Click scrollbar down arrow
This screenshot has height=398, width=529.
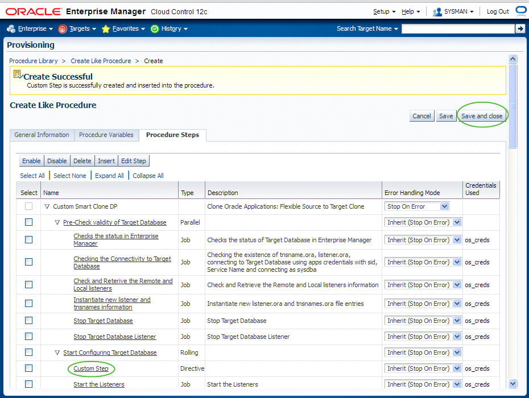(x=513, y=383)
